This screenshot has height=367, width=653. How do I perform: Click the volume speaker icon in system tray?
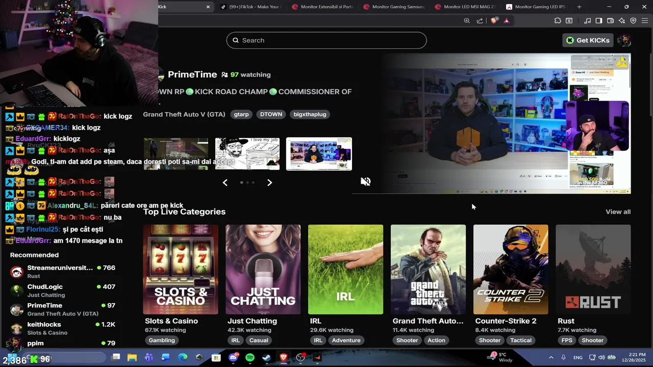tap(601, 358)
